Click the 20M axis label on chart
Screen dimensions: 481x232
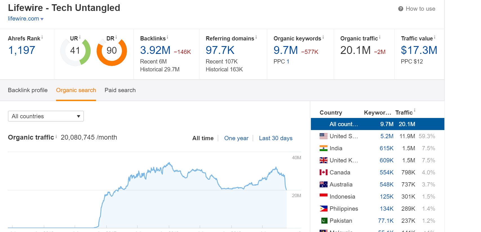297,196
